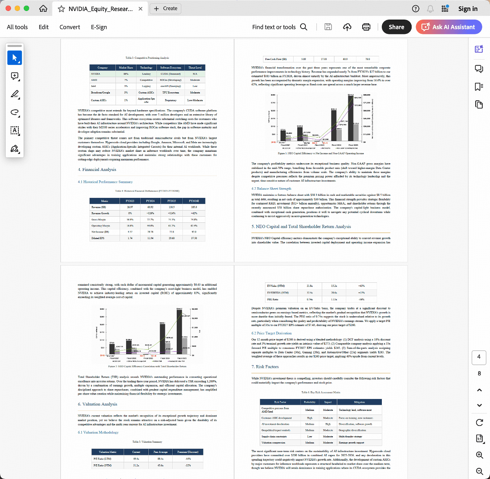Click the '6. Valuation Analysis' heading
Viewport: 490px width, 479px height.
[x=98, y=404]
